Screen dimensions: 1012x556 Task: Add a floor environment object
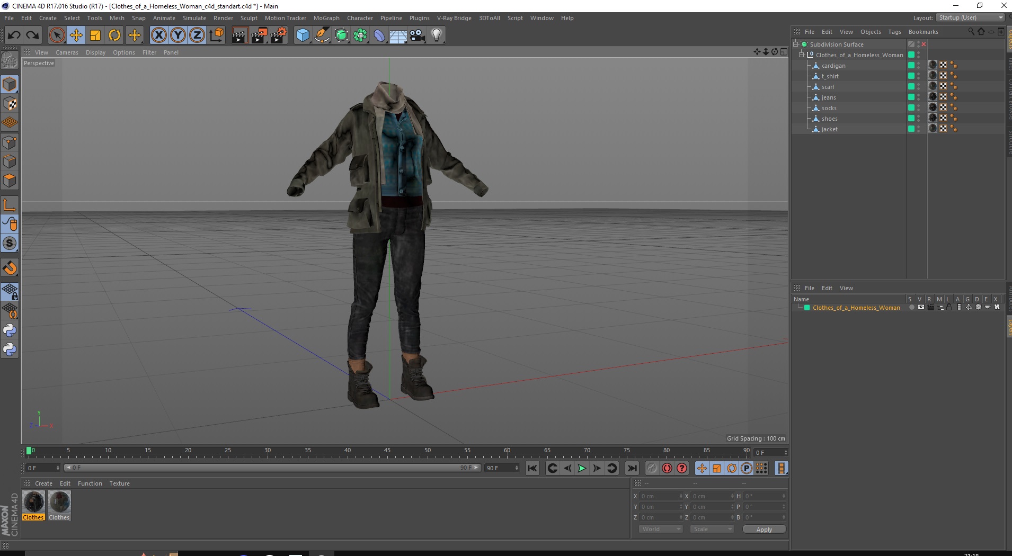coord(398,35)
